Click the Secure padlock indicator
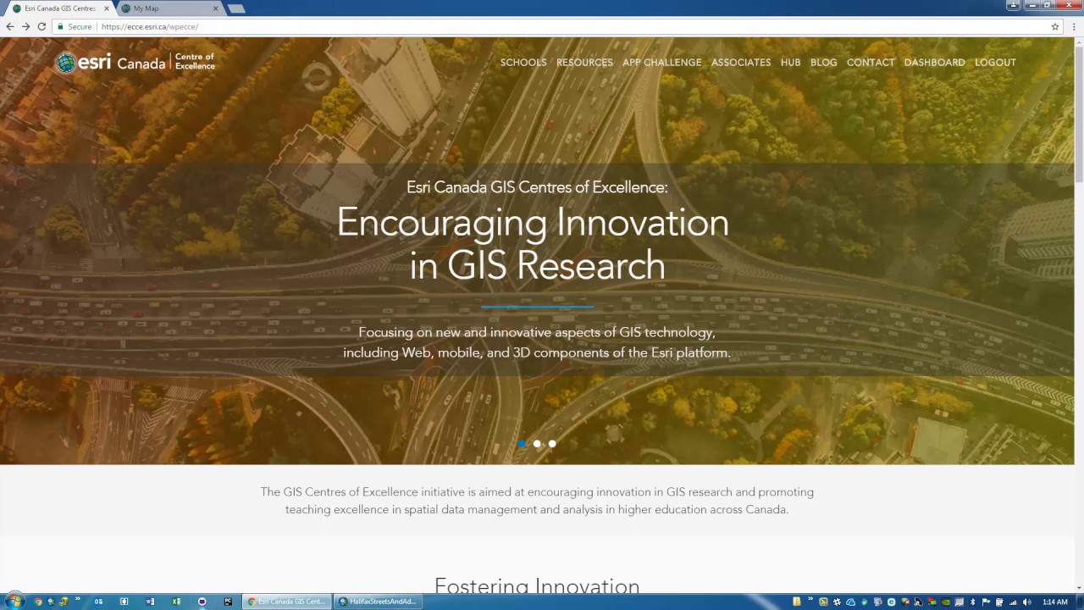Viewport: 1084px width, 610px height. click(75, 27)
